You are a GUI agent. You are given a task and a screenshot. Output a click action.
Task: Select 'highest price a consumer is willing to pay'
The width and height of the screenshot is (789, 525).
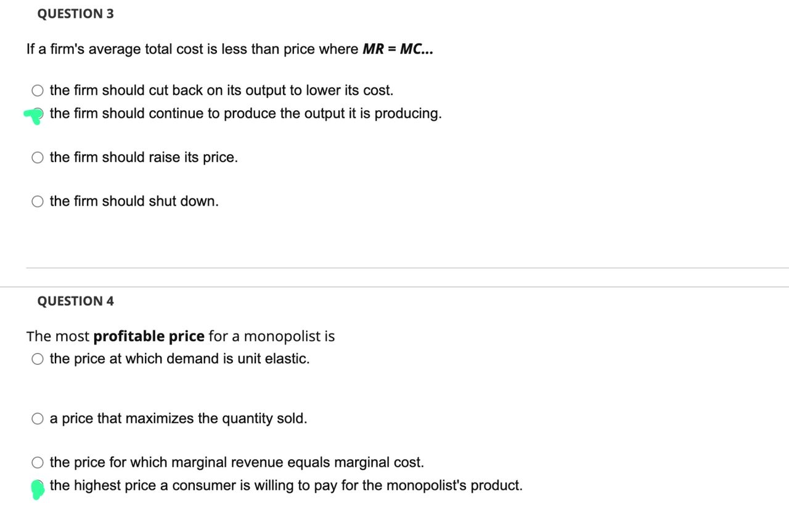click(x=38, y=486)
